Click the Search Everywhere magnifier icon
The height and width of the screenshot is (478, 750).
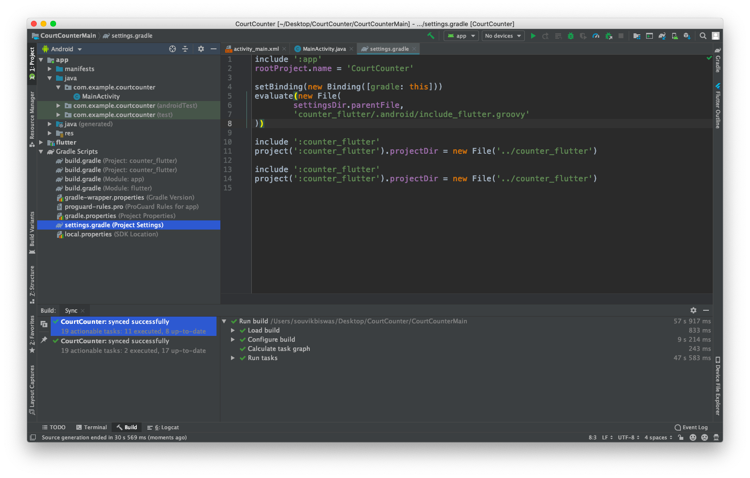pyautogui.click(x=703, y=36)
